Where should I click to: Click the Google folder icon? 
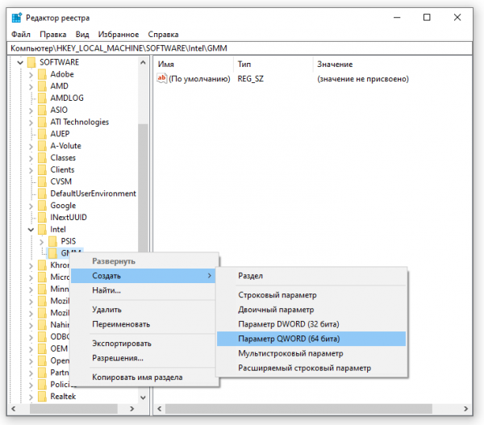point(42,206)
